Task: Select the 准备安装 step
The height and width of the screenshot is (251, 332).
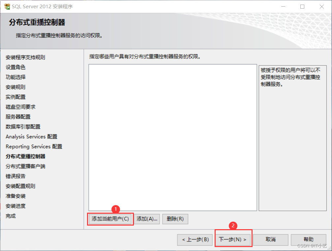Action: 15,196
